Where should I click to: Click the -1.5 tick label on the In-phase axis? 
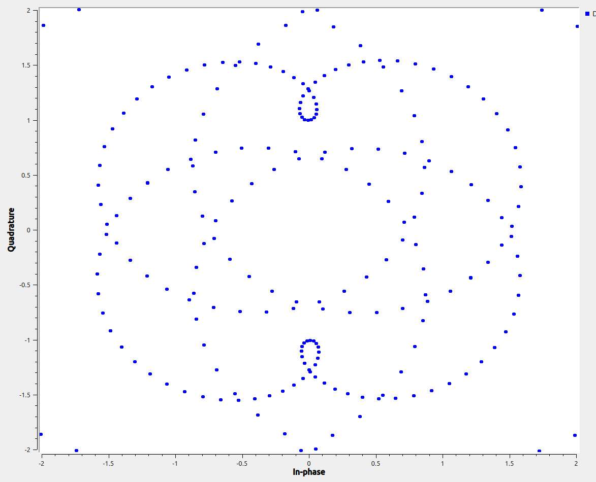pyautogui.click(x=108, y=463)
